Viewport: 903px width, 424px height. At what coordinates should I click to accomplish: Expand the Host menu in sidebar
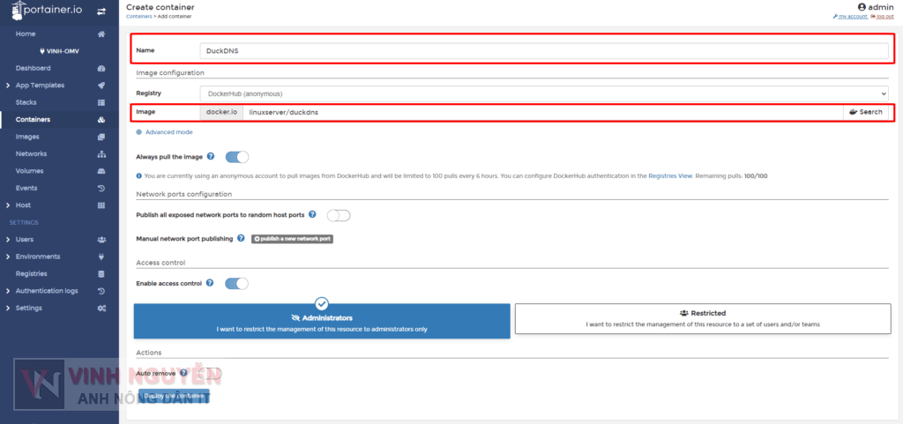tap(23, 205)
